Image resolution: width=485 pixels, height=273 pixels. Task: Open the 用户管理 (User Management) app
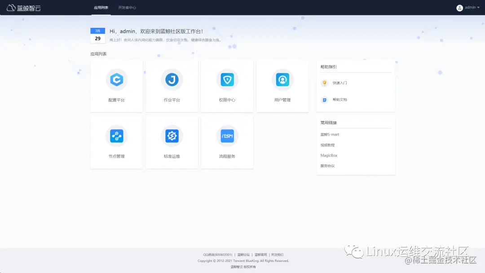point(282,80)
